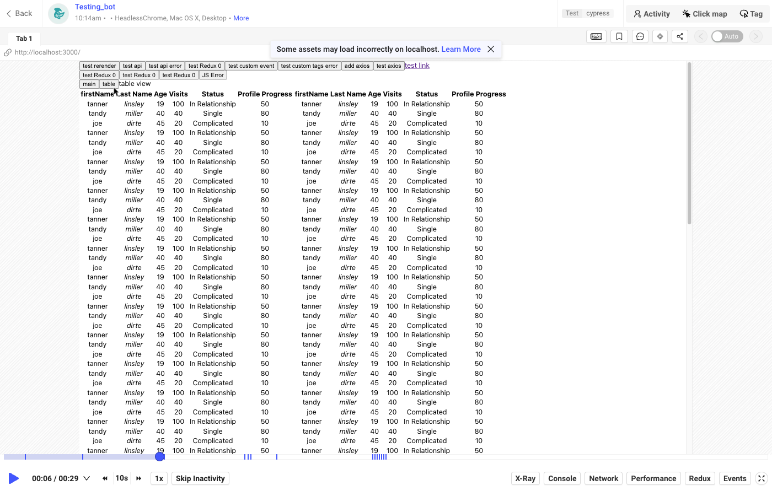Switch to the Activity tab

[x=651, y=14]
